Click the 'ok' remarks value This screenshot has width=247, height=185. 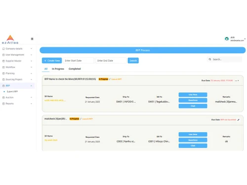[226, 142]
